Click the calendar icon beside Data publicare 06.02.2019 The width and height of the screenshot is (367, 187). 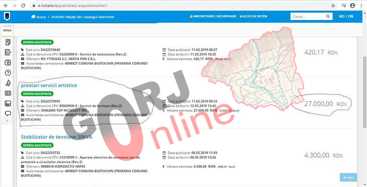click(x=164, y=153)
